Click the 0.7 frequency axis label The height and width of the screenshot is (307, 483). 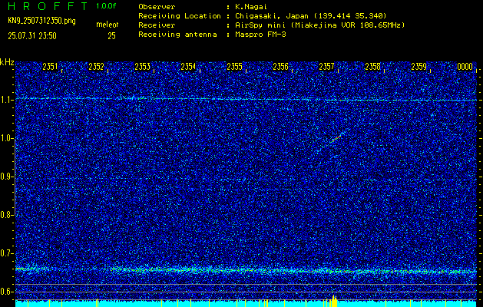point(6,253)
